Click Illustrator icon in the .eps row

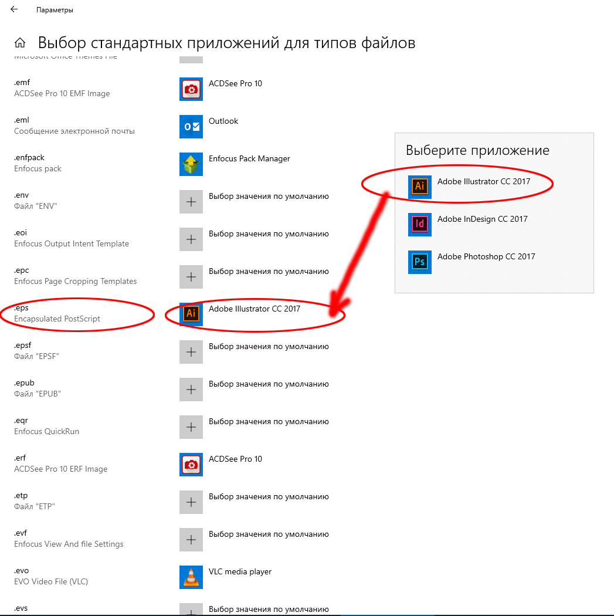pos(191,314)
